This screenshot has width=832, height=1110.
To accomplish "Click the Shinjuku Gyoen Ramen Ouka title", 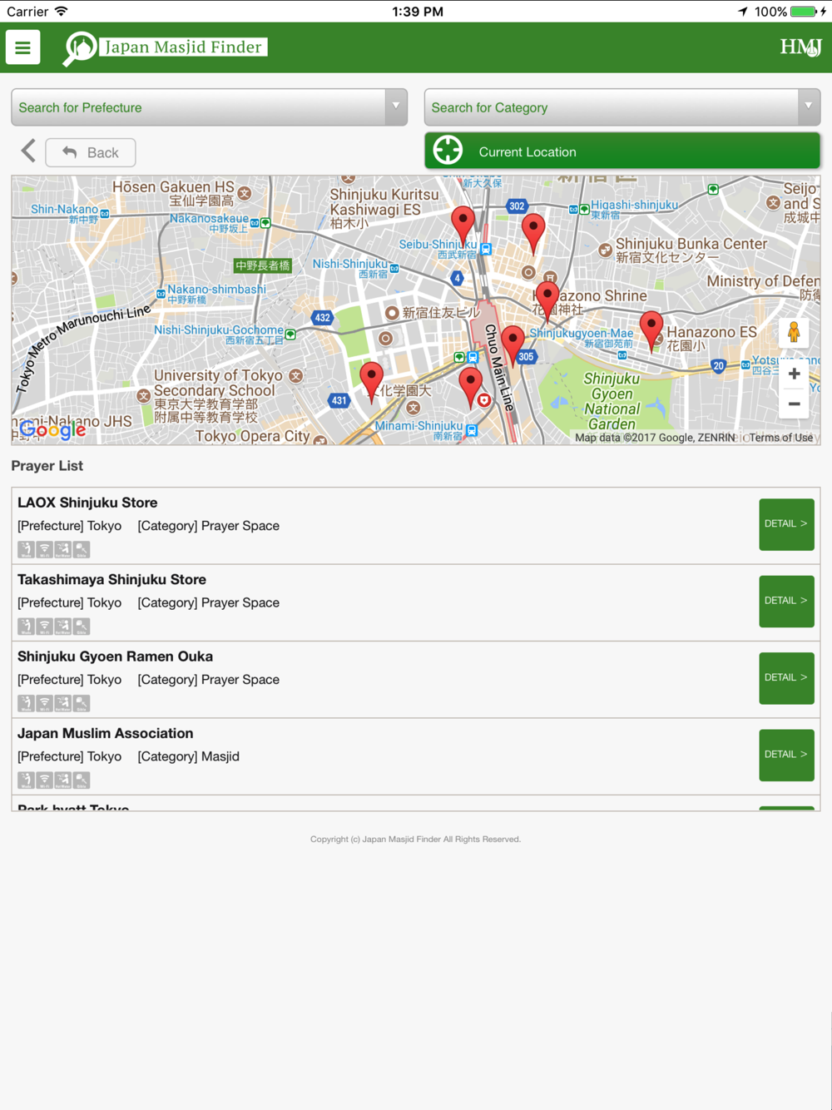I will coord(115,657).
